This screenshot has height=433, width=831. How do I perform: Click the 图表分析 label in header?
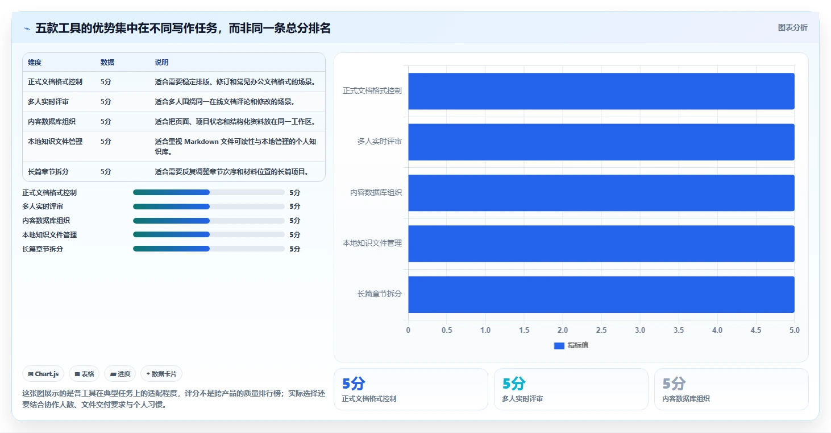pyautogui.click(x=792, y=27)
